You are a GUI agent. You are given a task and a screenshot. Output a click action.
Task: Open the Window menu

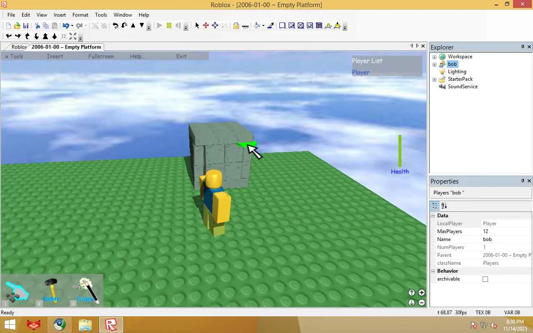(x=123, y=15)
